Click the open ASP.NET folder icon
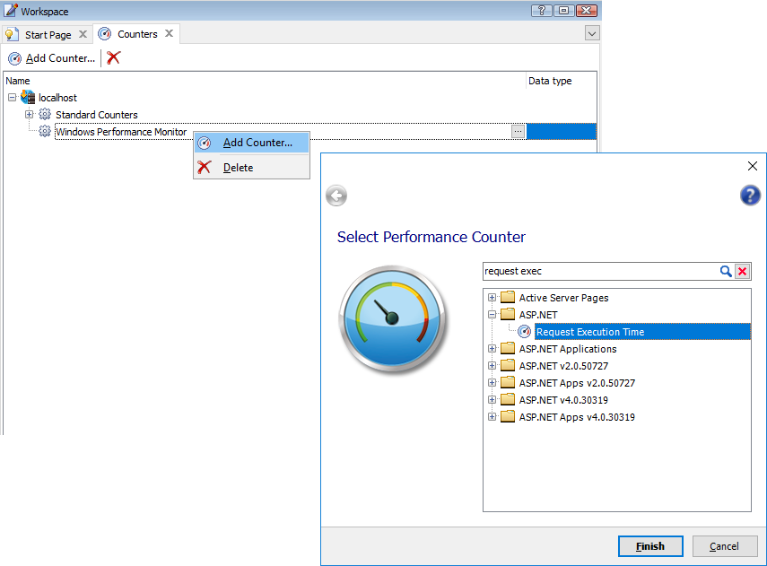This screenshot has height=566, width=767. (508, 314)
